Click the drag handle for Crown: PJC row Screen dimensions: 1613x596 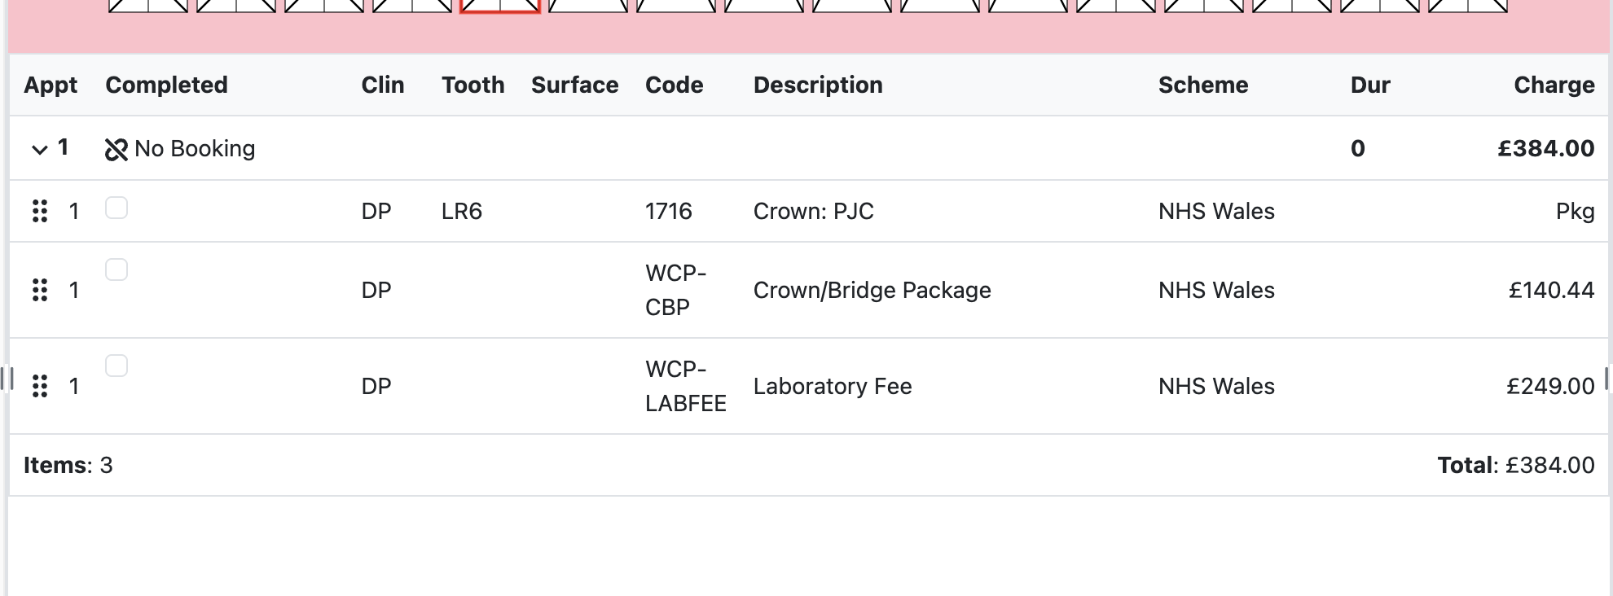point(39,211)
